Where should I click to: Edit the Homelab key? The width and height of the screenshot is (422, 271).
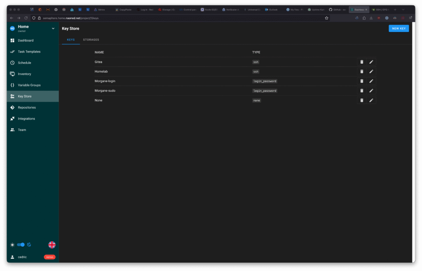[371, 72]
